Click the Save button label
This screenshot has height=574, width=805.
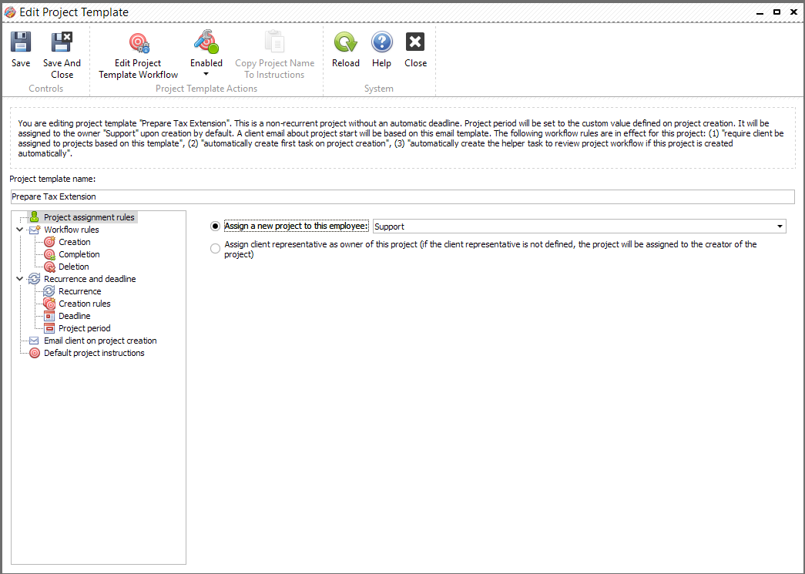click(21, 63)
